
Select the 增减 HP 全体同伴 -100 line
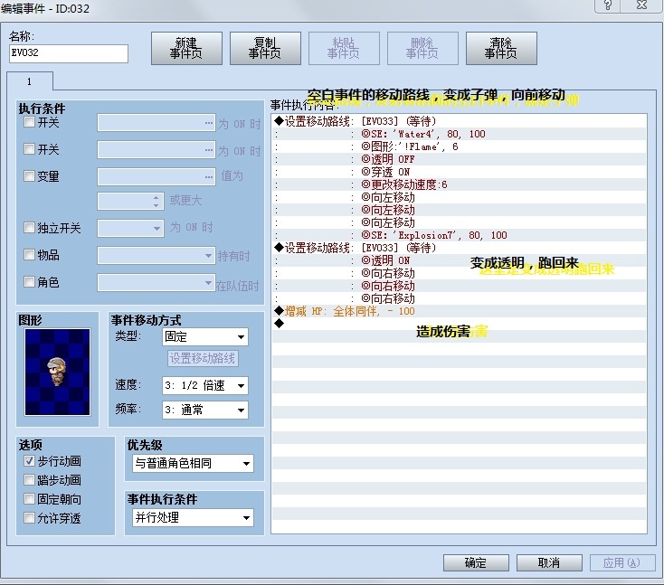point(459,311)
